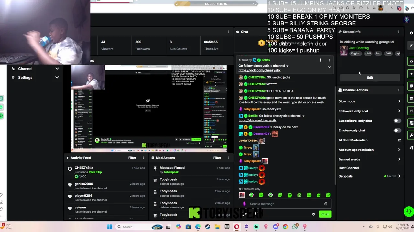Click the lightning bolt icon in right sidebar
414x232 pixels.
coord(411,74)
